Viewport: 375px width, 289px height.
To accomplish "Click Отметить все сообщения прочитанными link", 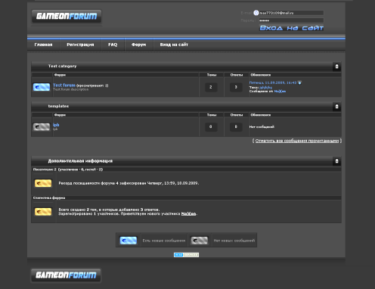I will pyautogui.click(x=297, y=141).
